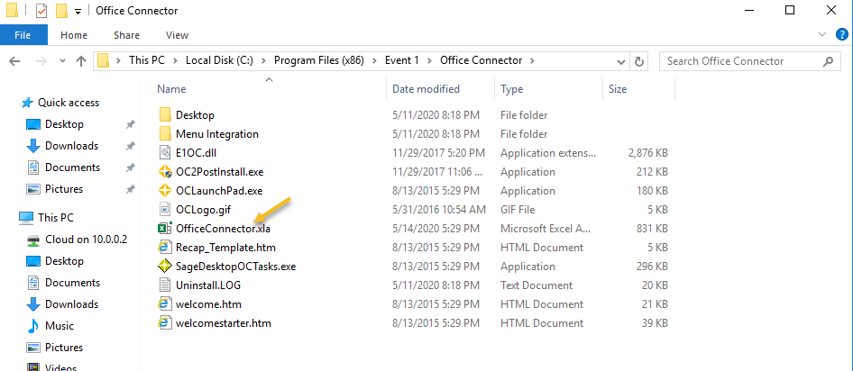Screen dimensions: 853x371
Task: Click the New folder quick access toolbar icon
Action: point(62,10)
